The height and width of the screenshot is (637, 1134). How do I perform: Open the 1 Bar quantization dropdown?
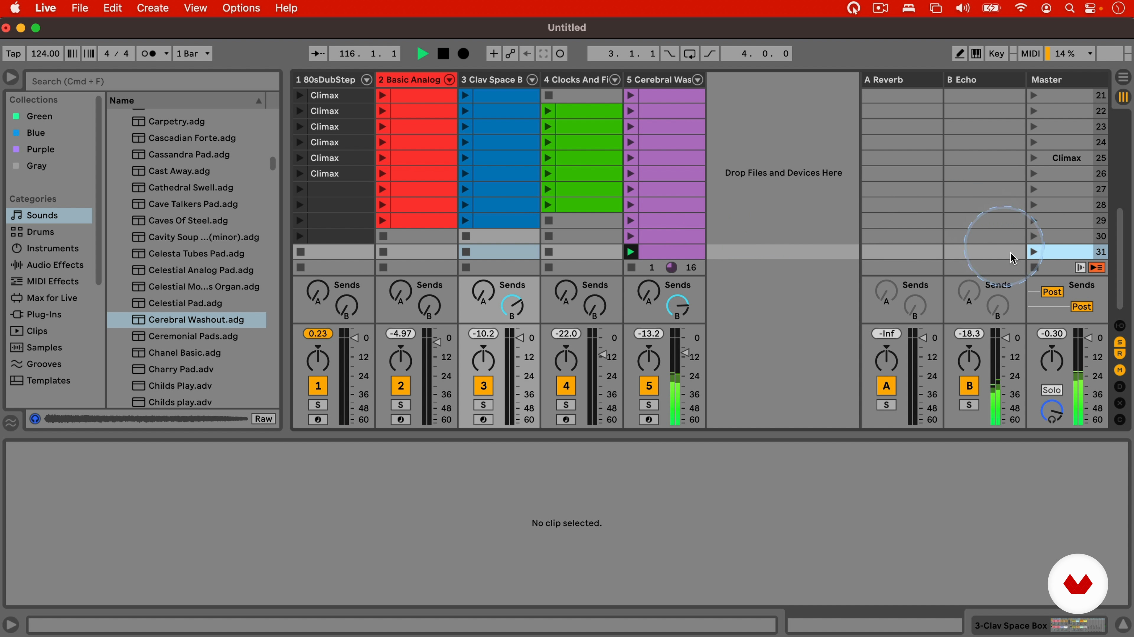coord(193,54)
